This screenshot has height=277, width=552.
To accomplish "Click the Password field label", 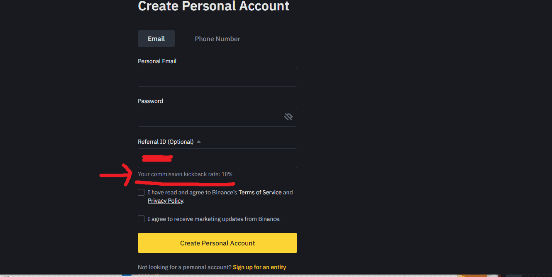I will (x=150, y=101).
